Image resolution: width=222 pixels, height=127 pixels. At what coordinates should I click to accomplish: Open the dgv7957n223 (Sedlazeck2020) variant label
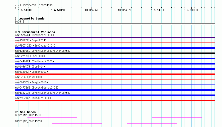pyautogui.click(x=35, y=45)
